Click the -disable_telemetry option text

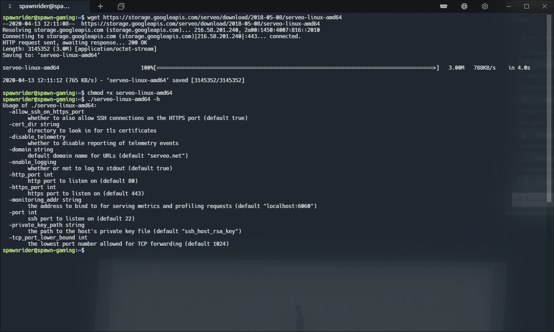pyautogui.click(x=37, y=137)
